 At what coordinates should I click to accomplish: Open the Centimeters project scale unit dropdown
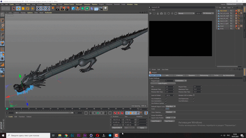[181, 81]
